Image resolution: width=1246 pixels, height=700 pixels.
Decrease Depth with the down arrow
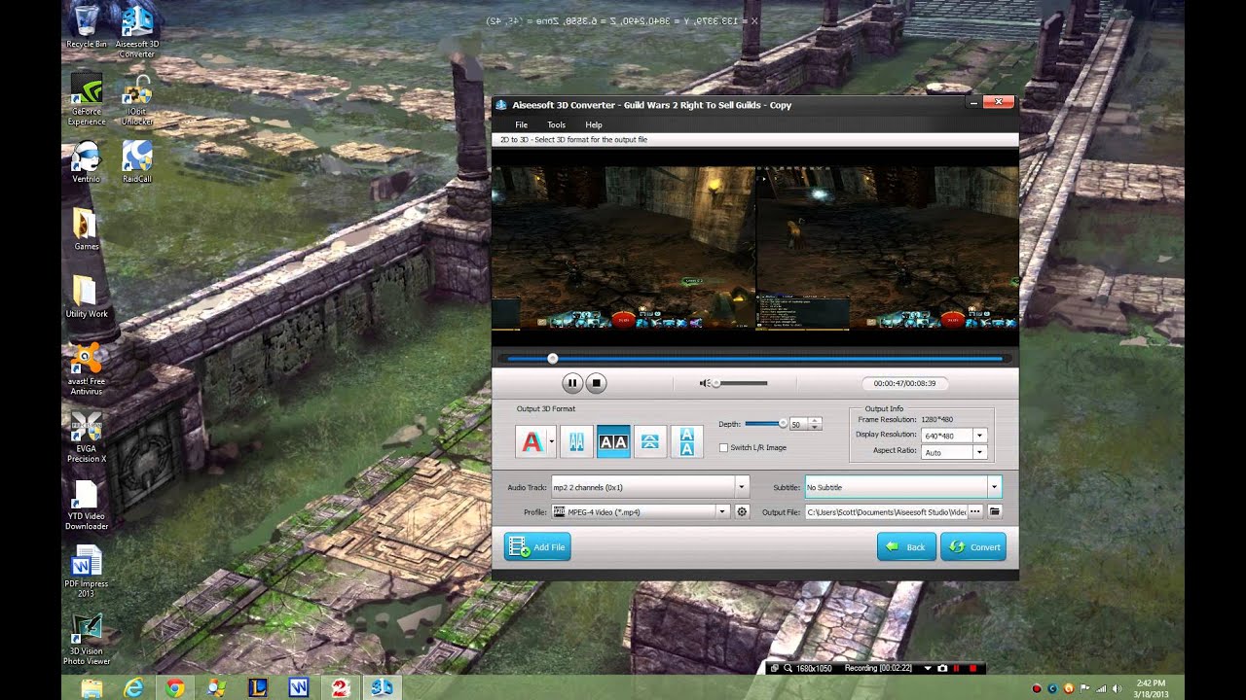[816, 428]
